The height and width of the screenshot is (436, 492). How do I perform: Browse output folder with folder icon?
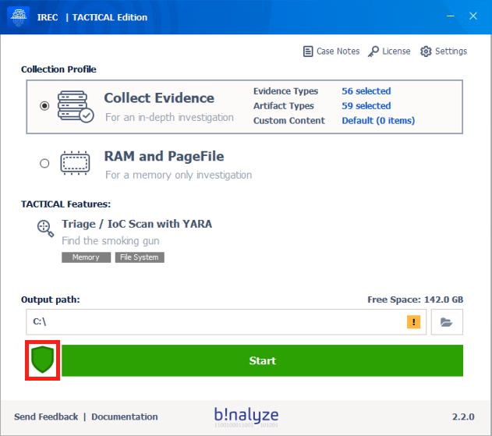447,321
